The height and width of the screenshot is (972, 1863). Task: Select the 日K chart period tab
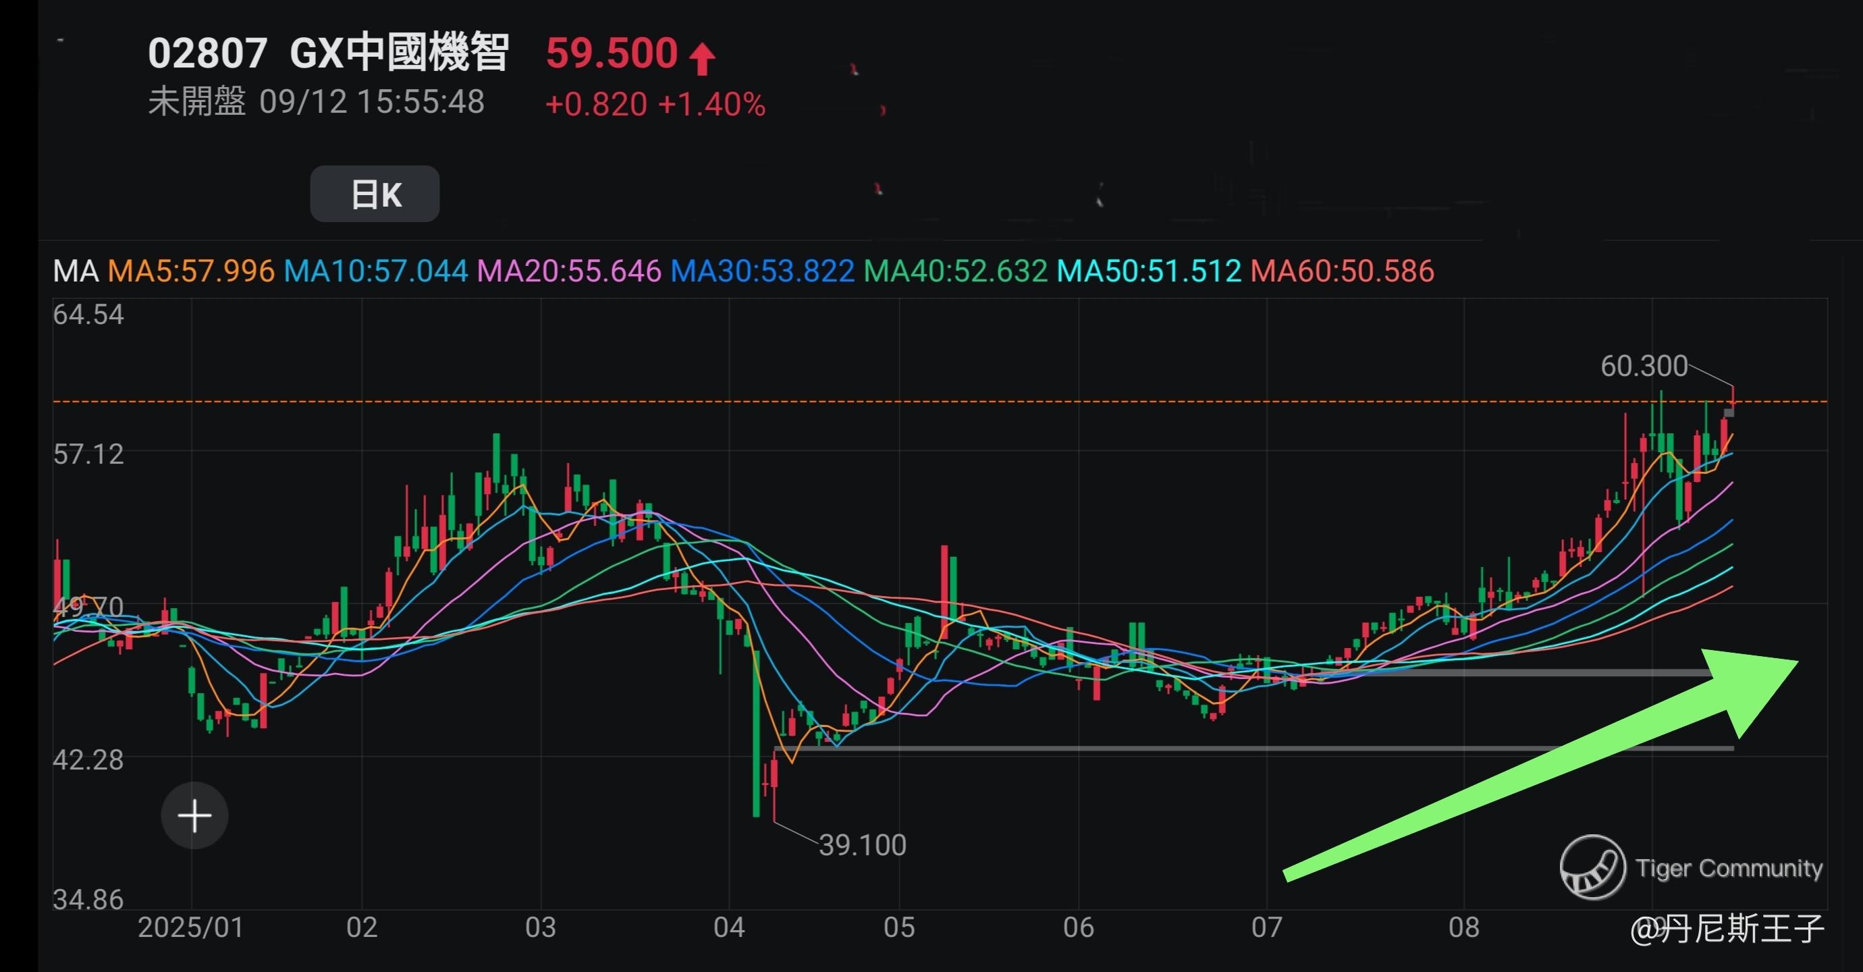pyautogui.click(x=375, y=194)
